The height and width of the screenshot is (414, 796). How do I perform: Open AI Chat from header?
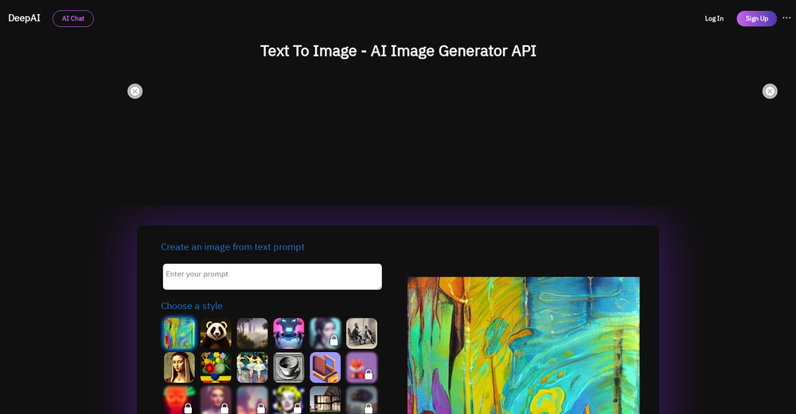point(73,18)
